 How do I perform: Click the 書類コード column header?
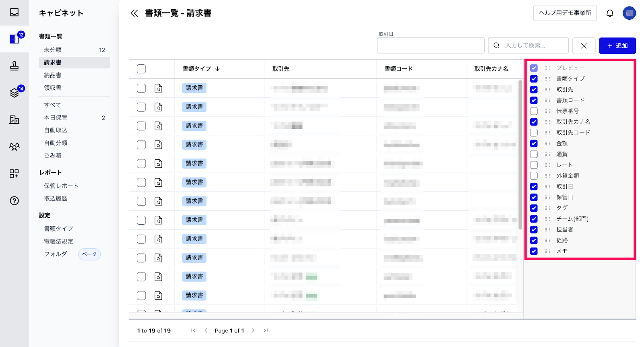click(x=398, y=69)
